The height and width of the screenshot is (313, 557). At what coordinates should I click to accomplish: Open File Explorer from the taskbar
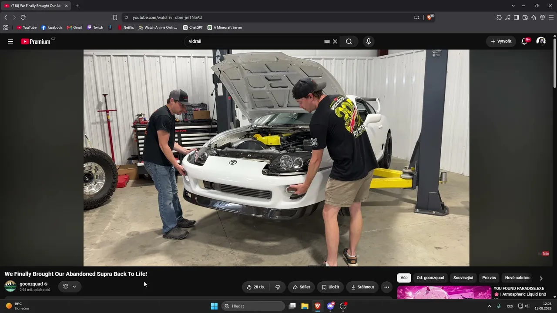tap(305, 306)
